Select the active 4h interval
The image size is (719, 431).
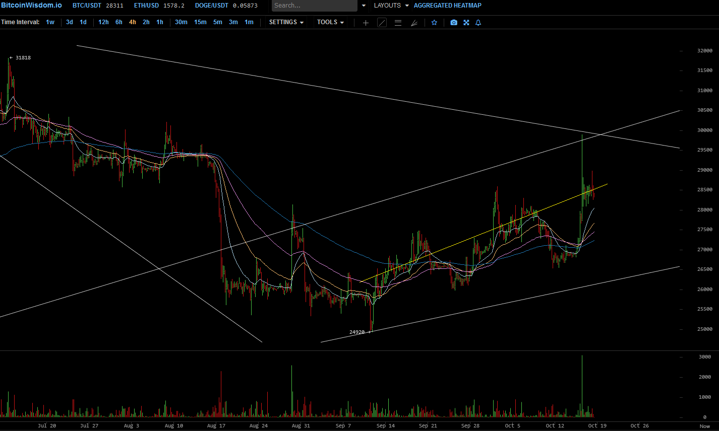pos(132,22)
